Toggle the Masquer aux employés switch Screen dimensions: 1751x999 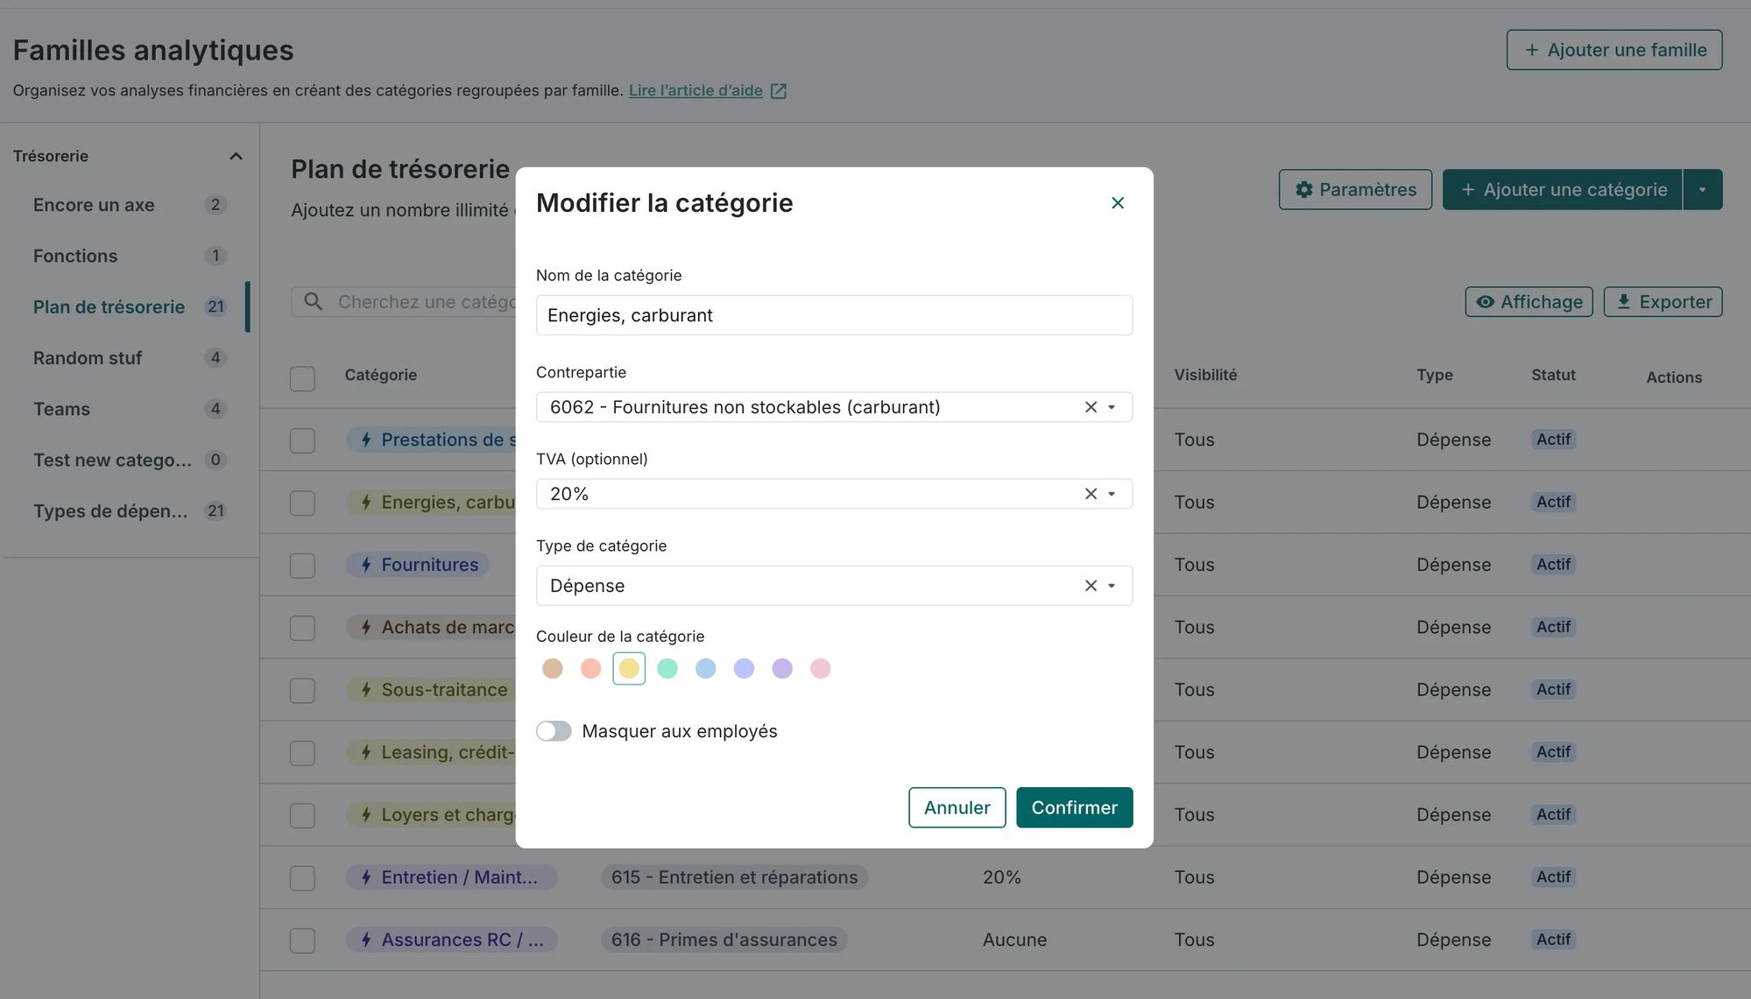pyautogui.click(x=554, y=731)
